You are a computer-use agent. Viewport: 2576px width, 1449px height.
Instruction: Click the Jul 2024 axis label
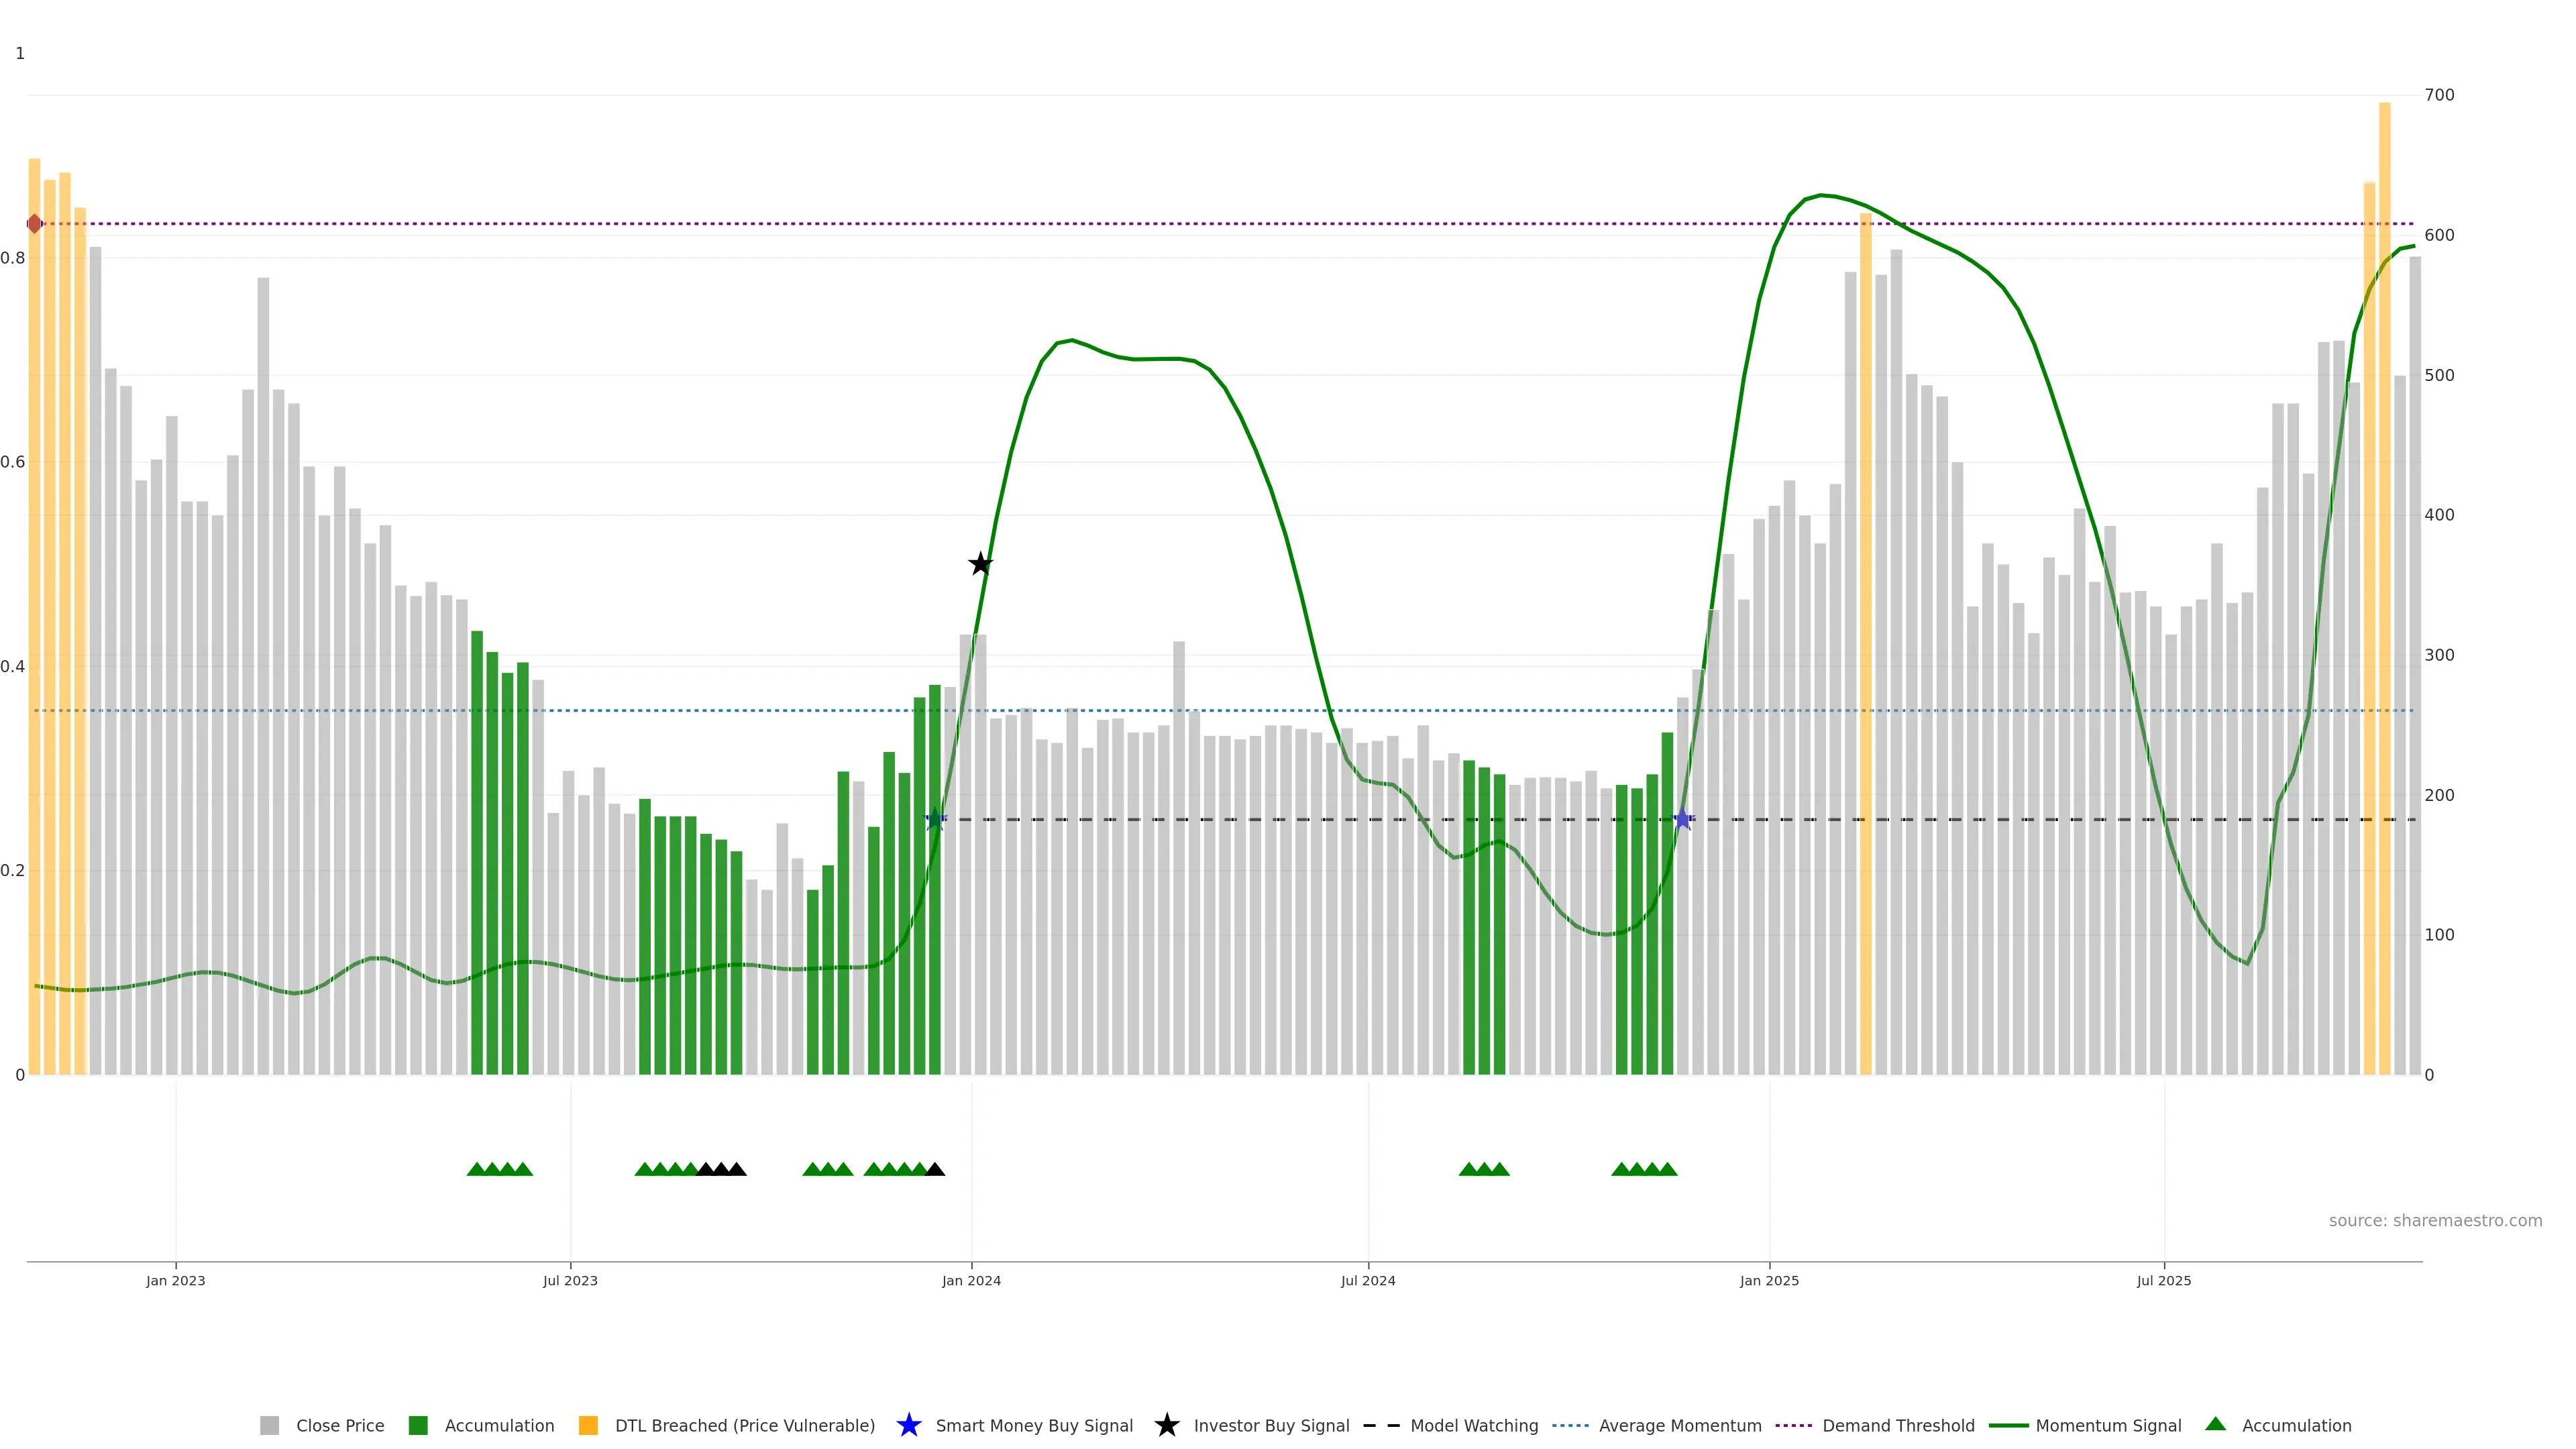click(x=1368, y=1281)
